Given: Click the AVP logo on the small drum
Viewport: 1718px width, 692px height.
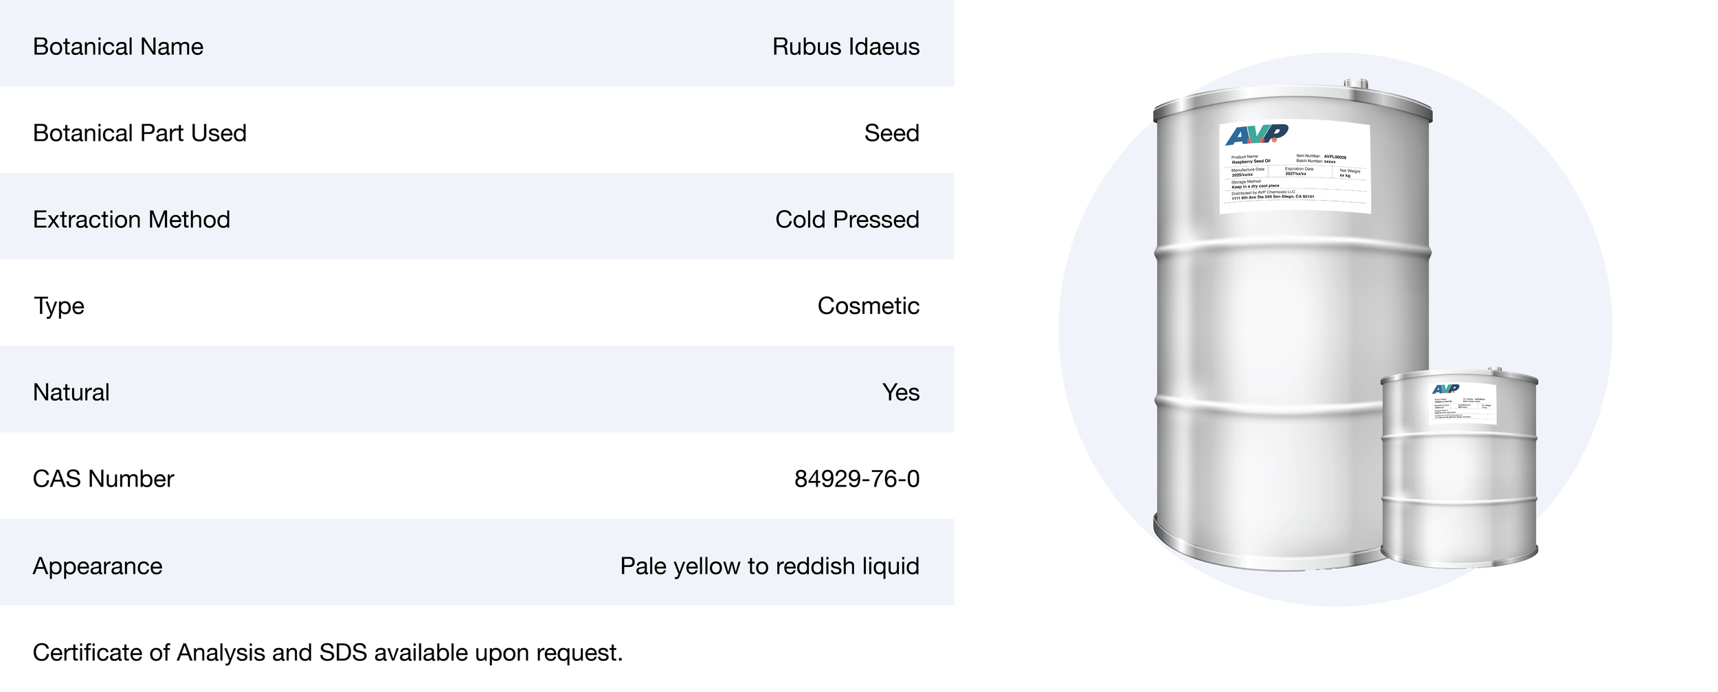Looking at the screenshot, I should click(x=1445, y=389).
